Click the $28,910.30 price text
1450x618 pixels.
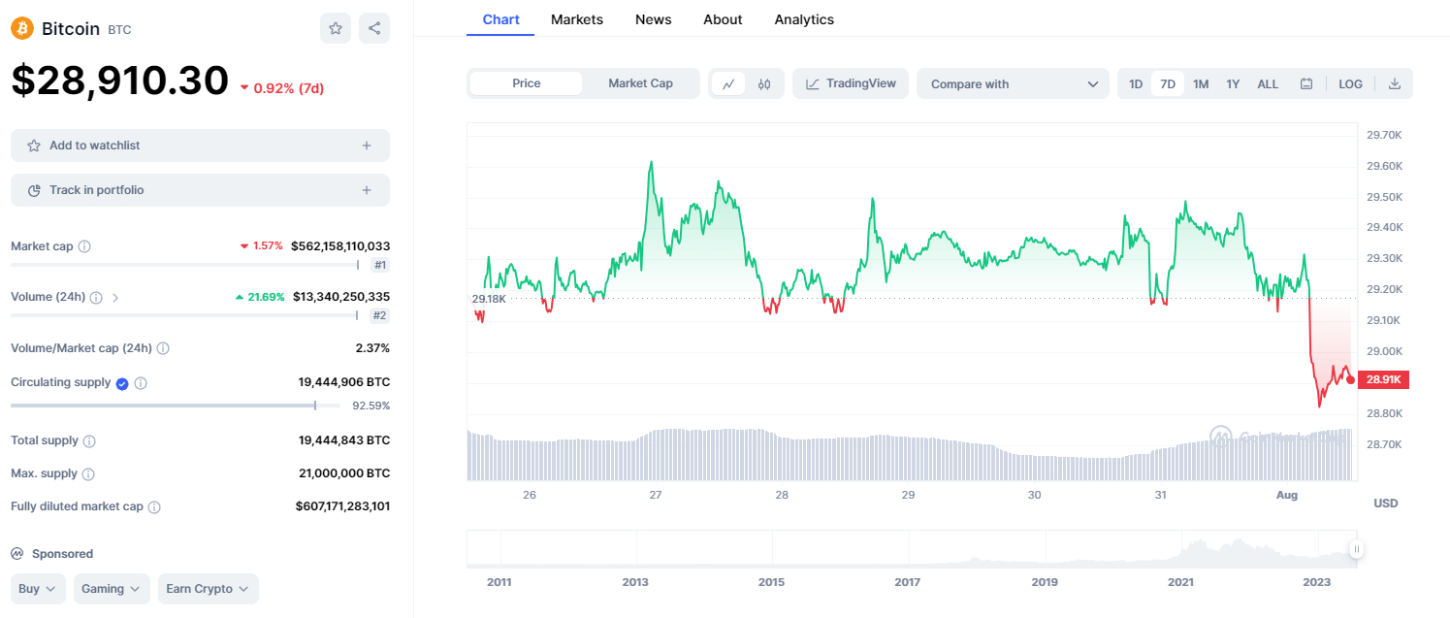point(119,81)
